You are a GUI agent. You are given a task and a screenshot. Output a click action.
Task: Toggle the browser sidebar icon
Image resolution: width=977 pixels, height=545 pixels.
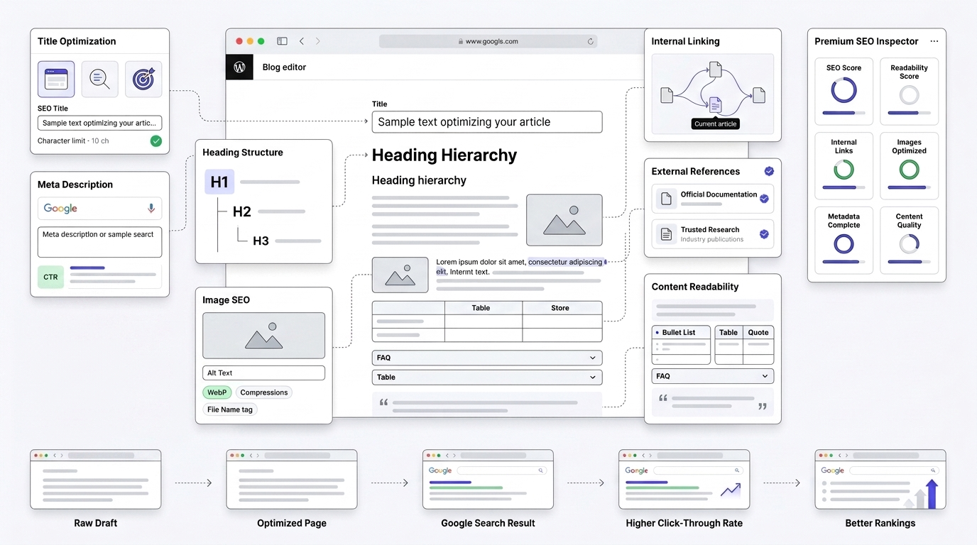(x=282, y=41)
